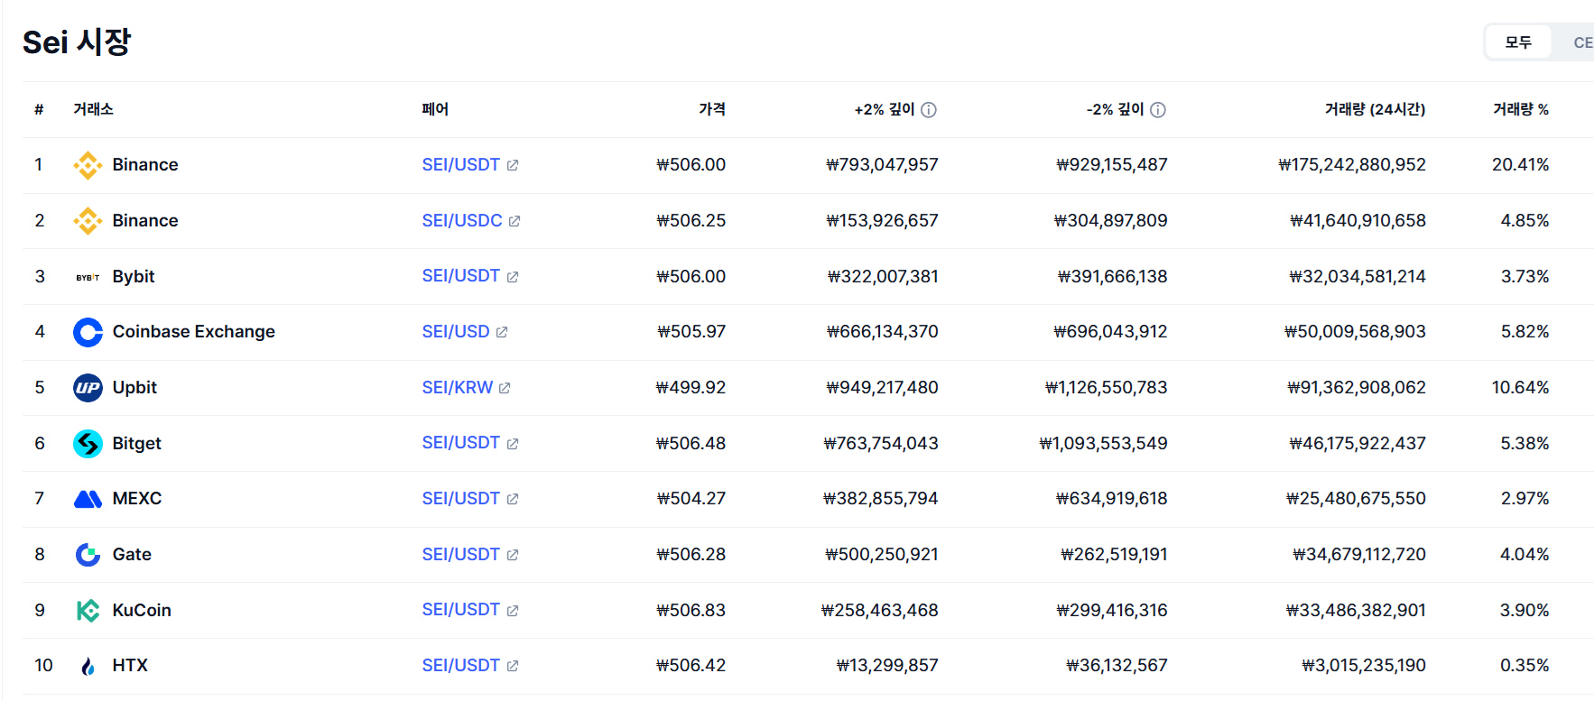
Task: Click external link icon beside SEI/USDC
Action: click(x=514, y=221)
